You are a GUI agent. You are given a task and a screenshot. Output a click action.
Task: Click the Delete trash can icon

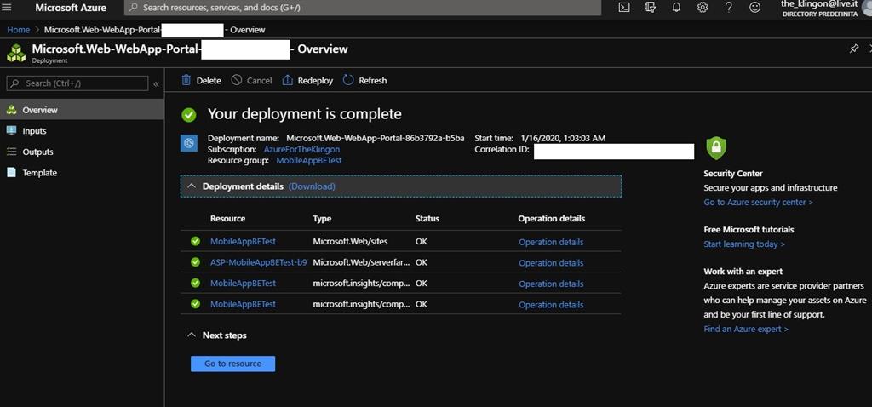[186, 81]
